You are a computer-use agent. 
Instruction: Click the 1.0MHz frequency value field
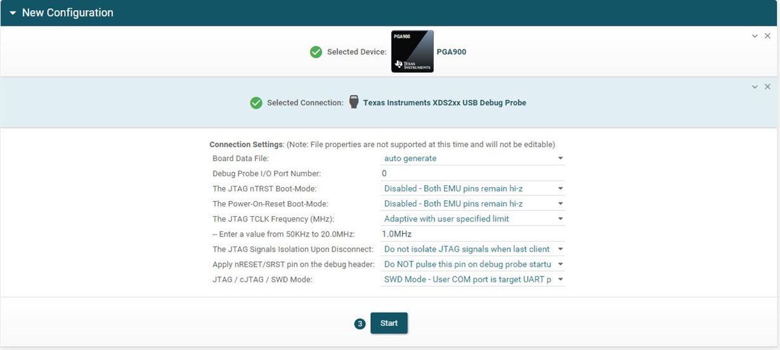point(472,234)
